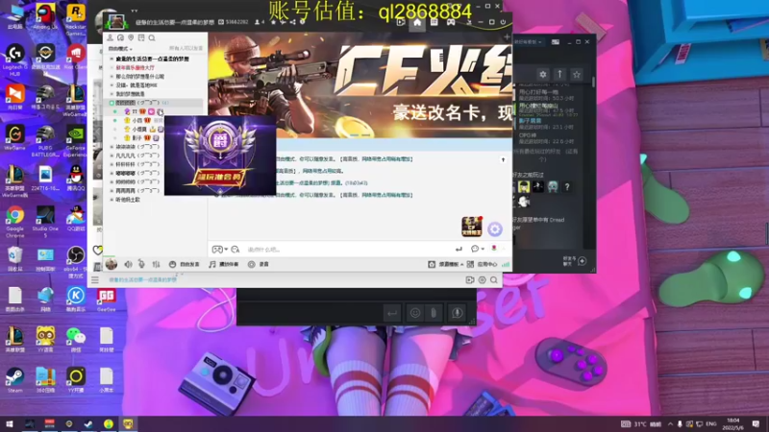This screenshot has height=432, width=769.
Task: Open the Studio One 5 desktop shortcut
Action: pyautogui.click(x=45, y=222)
